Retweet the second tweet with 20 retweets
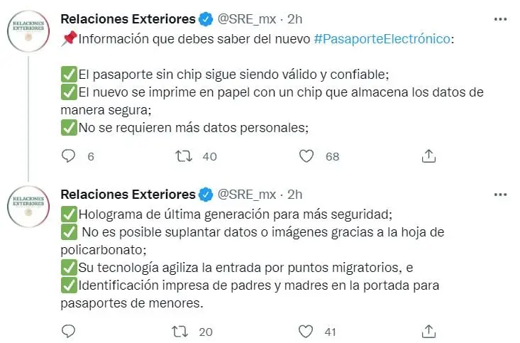This screenshot has width=520, height=343. pyautogui.click(x=180, y=332)
